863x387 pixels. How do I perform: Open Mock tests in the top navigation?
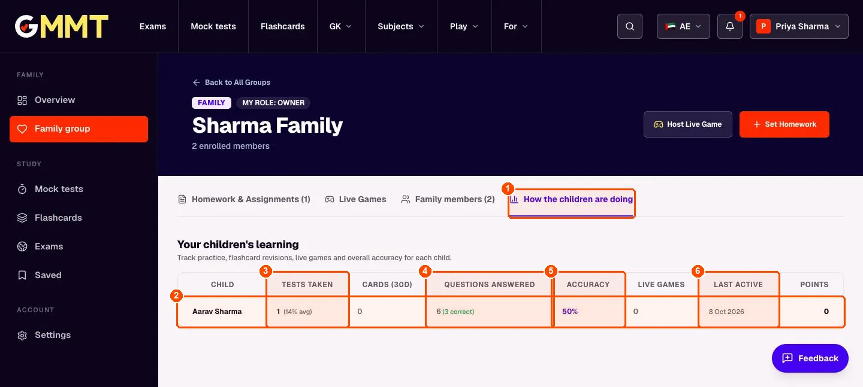(213, 26)
